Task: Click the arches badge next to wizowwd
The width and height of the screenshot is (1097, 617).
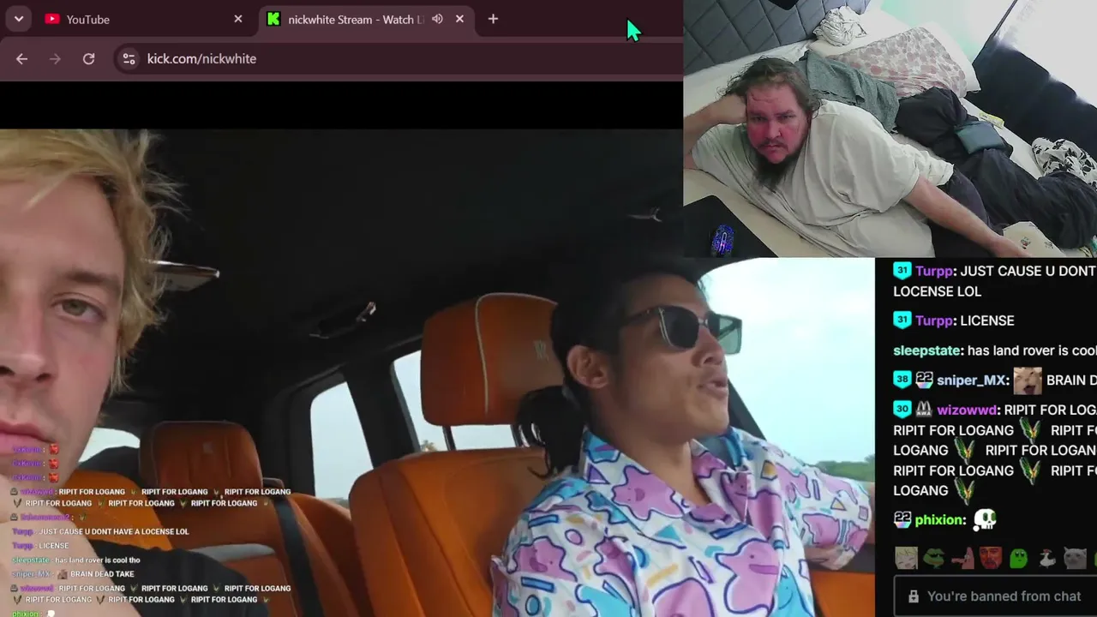Action: point(924,410)
